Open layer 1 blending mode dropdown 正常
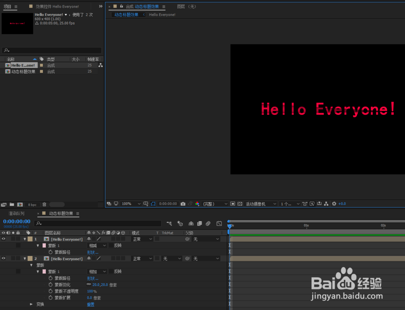The height and width of the screenshot is (310, 405). click(142, 239)
